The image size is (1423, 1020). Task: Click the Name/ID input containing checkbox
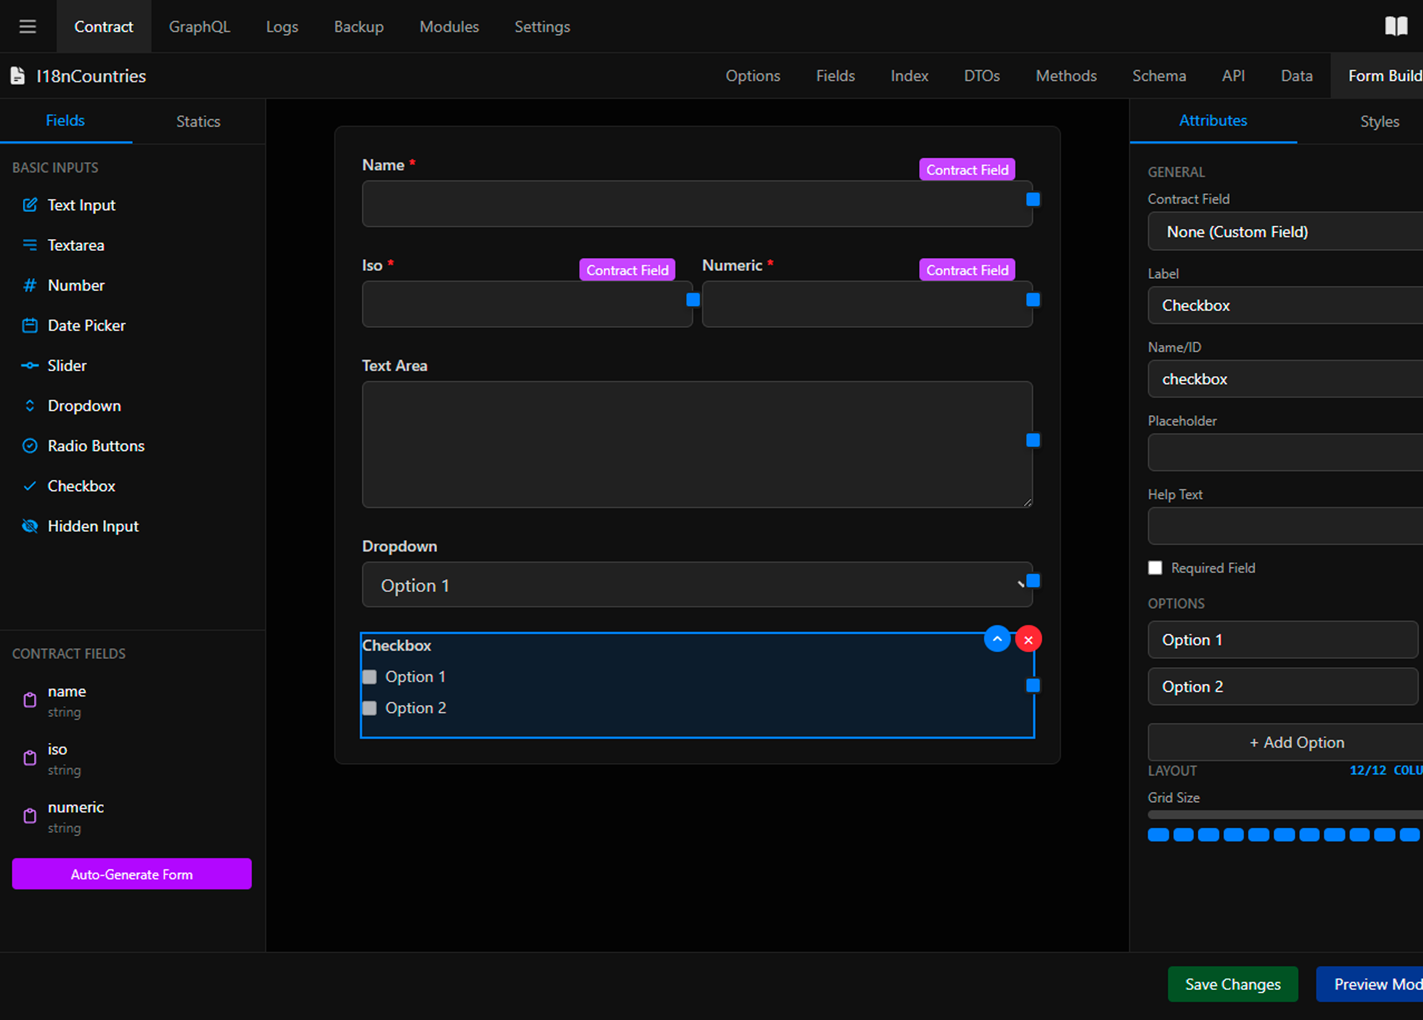(x=1285, y=379)
